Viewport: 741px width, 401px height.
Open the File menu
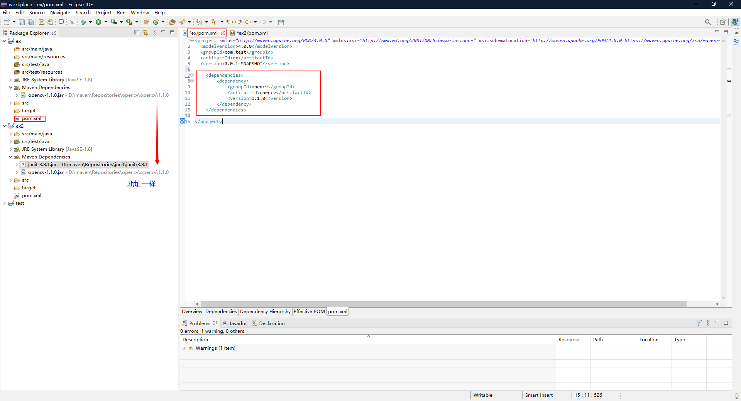(6, 13)
